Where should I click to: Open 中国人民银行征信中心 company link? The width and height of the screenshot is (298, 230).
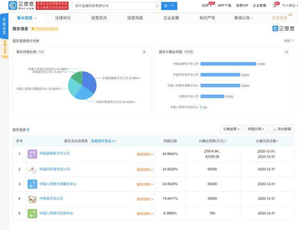[x=56, y=213]
